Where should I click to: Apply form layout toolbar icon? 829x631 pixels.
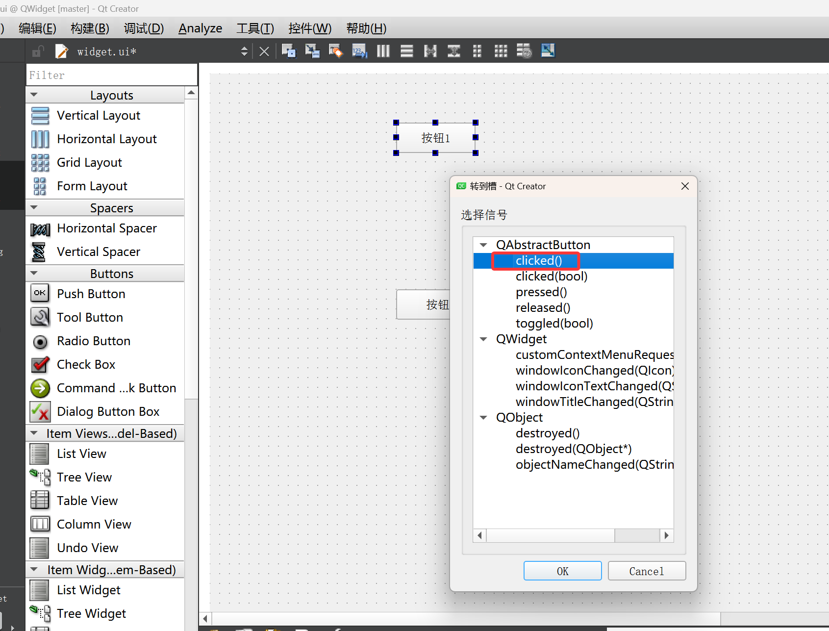pyautogui.click(x=477, y=51)
